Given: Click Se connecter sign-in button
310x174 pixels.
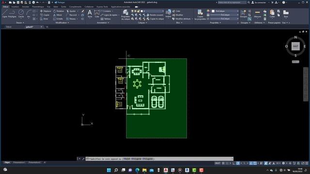Looking at the screenshot, I should tap(259, 2).
